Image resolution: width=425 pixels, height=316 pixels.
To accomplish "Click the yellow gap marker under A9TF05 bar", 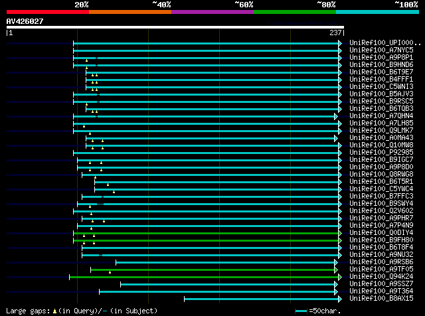I will [110, 272].
